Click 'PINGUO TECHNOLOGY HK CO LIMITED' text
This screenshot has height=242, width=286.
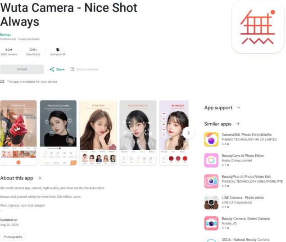(249, 139)
